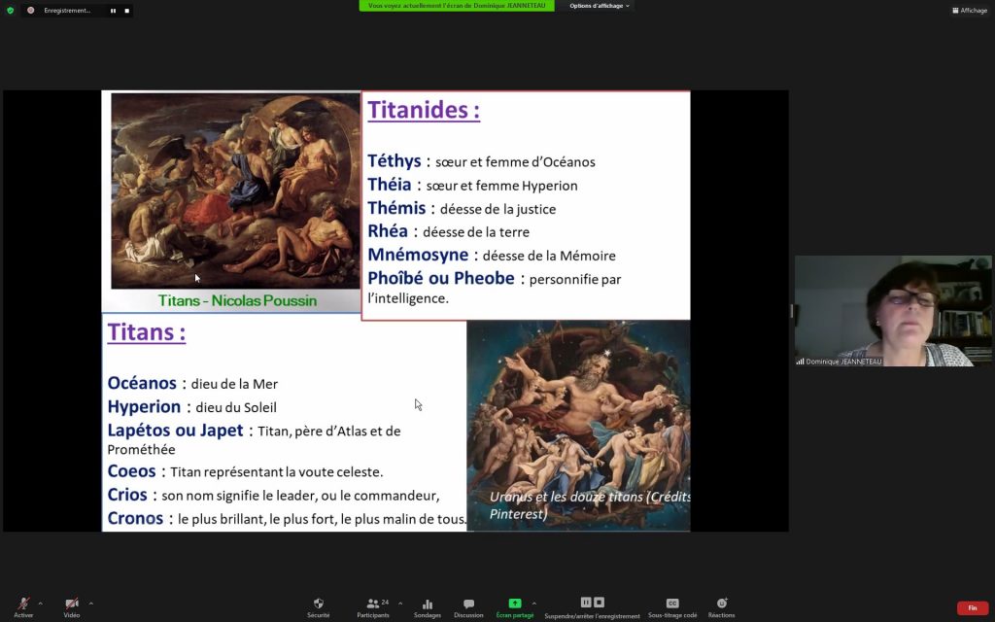Click the Phoîbé ou Pheobe entry
The width and height of the screenshot is (995, 622).
(x=441, y=278)
